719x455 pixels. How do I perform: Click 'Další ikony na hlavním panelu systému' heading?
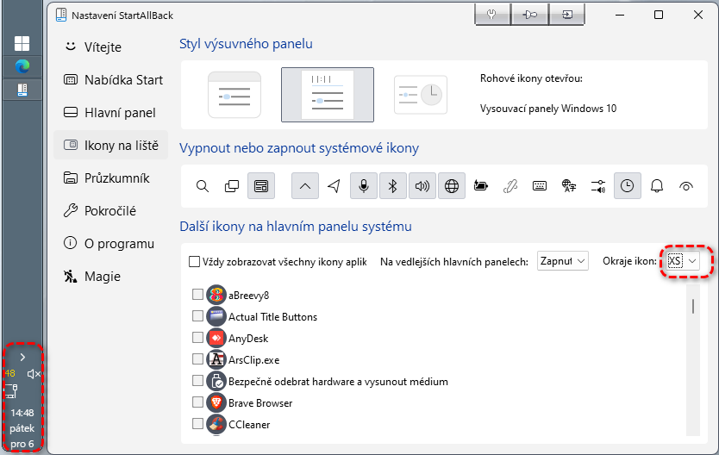pyautogui.click(x=296, y=227)
